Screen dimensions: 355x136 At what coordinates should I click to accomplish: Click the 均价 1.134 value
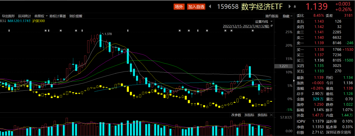pos(348,78)
